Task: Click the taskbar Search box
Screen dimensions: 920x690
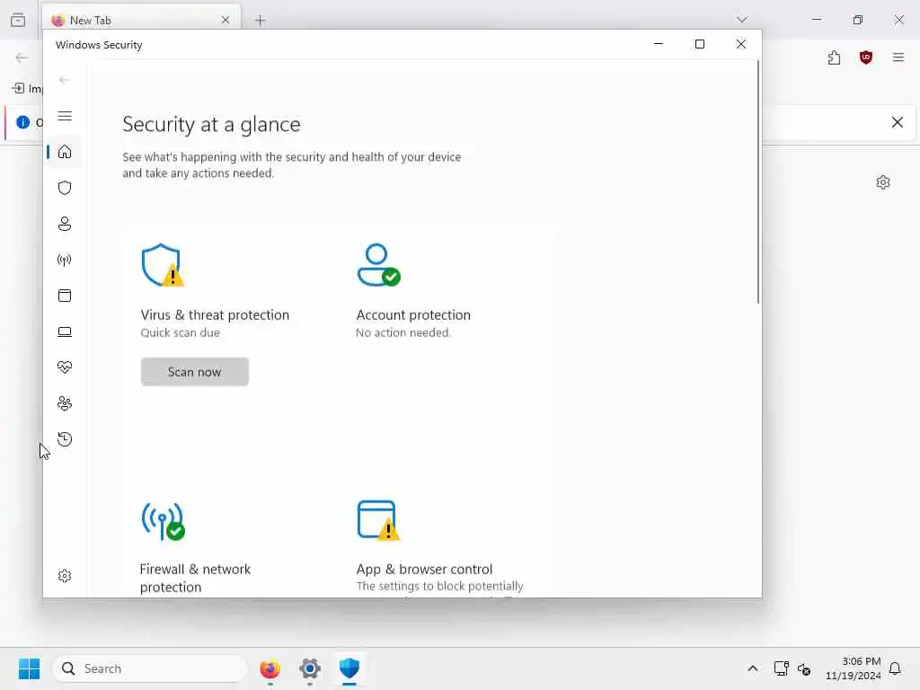Action: click(150, 668)
